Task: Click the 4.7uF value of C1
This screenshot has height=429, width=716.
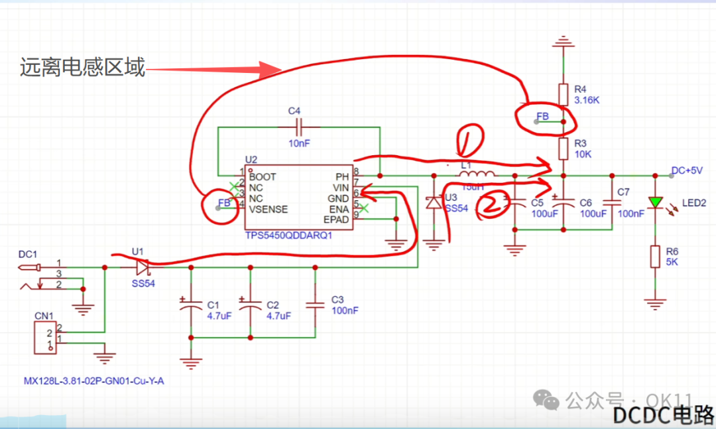Action: pos(219,316)
